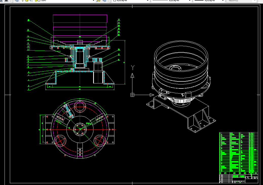Image resolution: width=263 pixels, height=185 pixels.
Task: Click the center hub of the top view
Action: pyautogui.click(x=80, y=129)
